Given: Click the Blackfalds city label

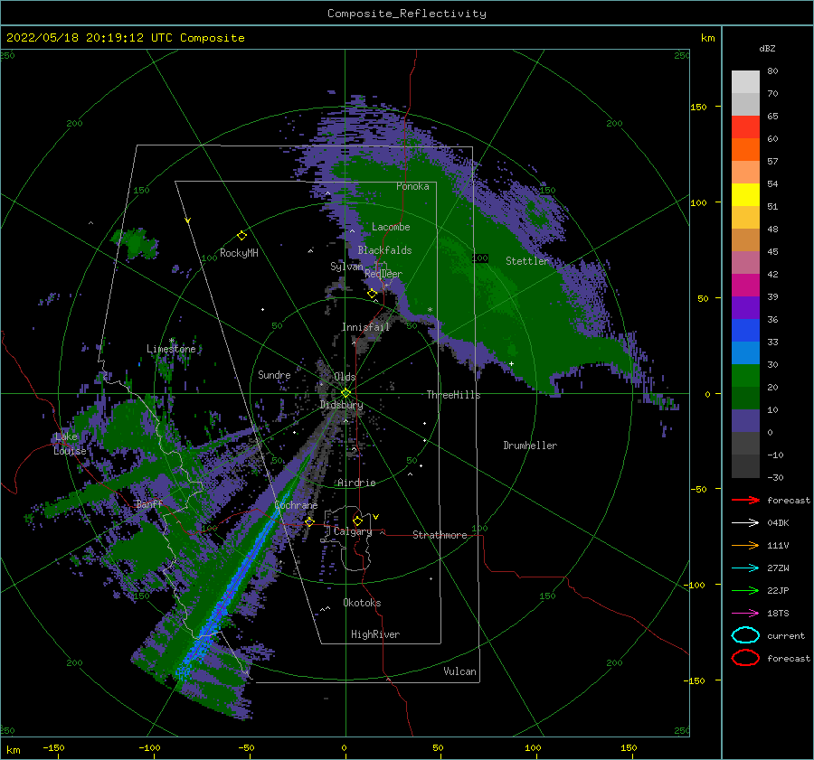Looking at the screenshot, I should (x=384, y=250).
